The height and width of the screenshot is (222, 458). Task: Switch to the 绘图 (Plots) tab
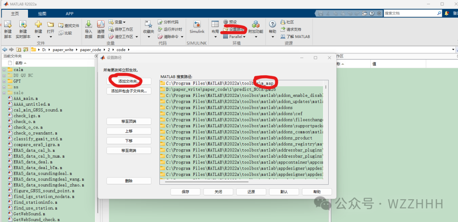(42, 14)
